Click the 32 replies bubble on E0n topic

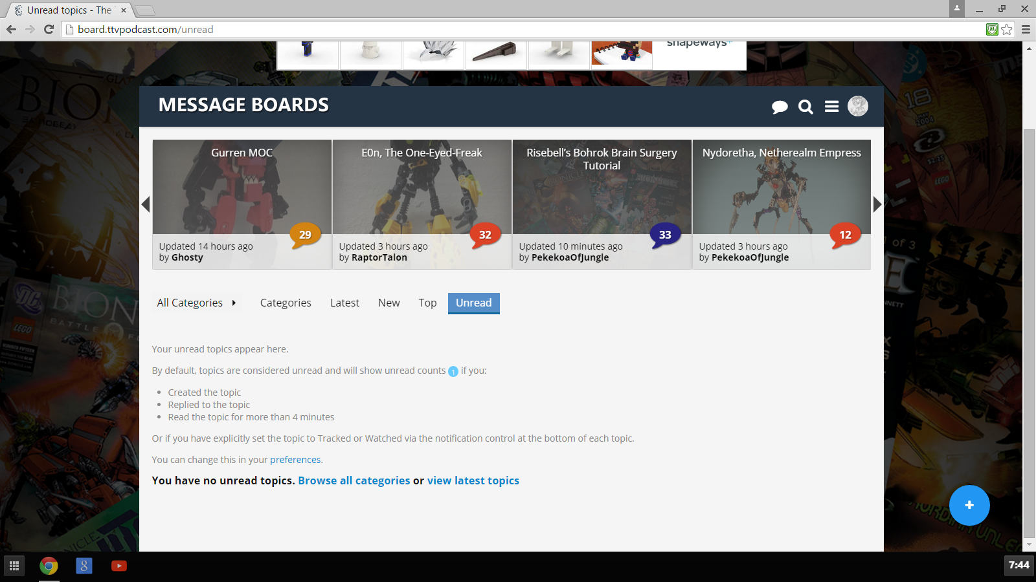point(485,235)
